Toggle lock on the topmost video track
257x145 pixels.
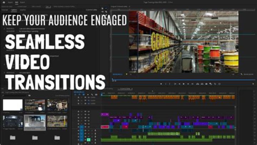[78, 111]
